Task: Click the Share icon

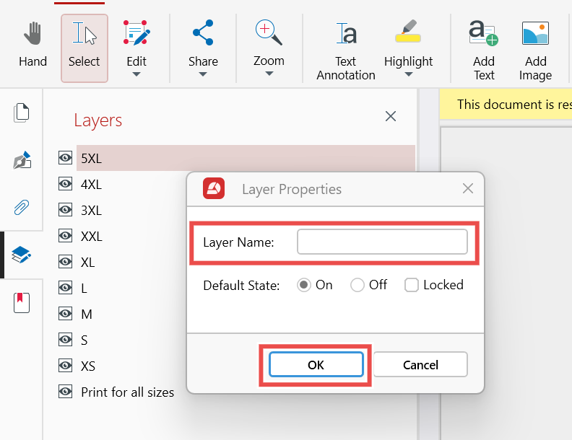Action: click(x=203, y=32)
